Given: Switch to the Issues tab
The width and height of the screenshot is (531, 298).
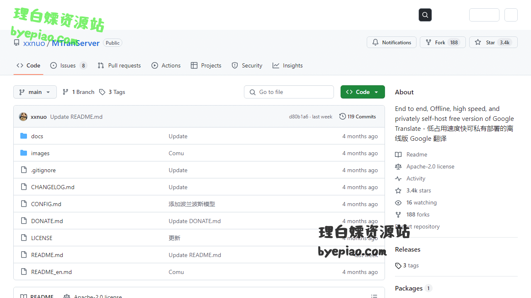Looking at the screenshot, I should click(68, 65).
